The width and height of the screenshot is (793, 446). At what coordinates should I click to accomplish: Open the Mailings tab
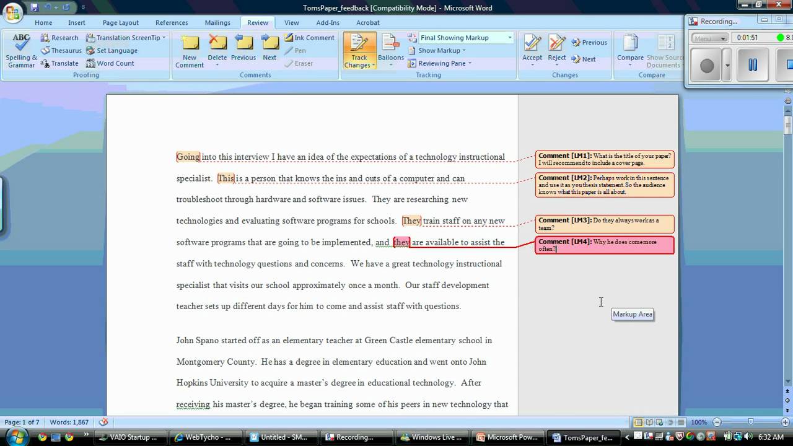217,22
